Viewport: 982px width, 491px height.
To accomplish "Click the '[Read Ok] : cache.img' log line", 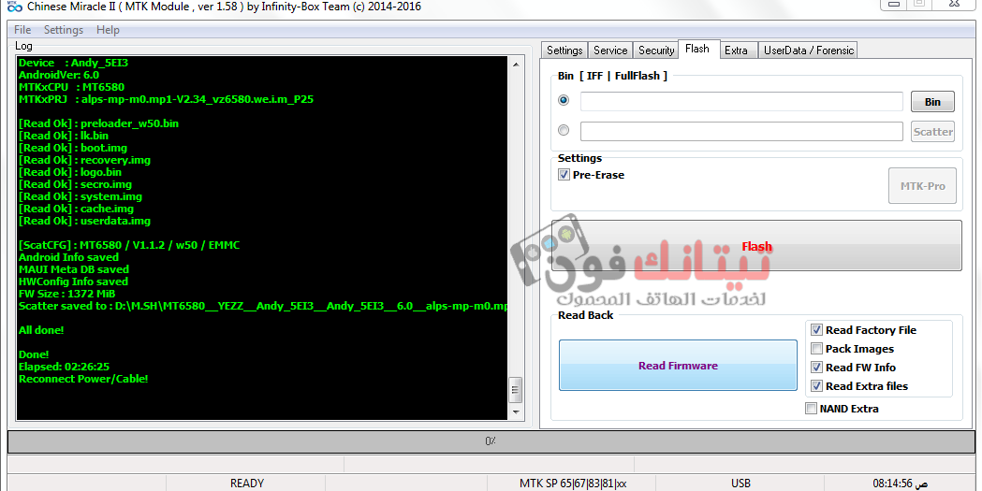I will [76, 209].
